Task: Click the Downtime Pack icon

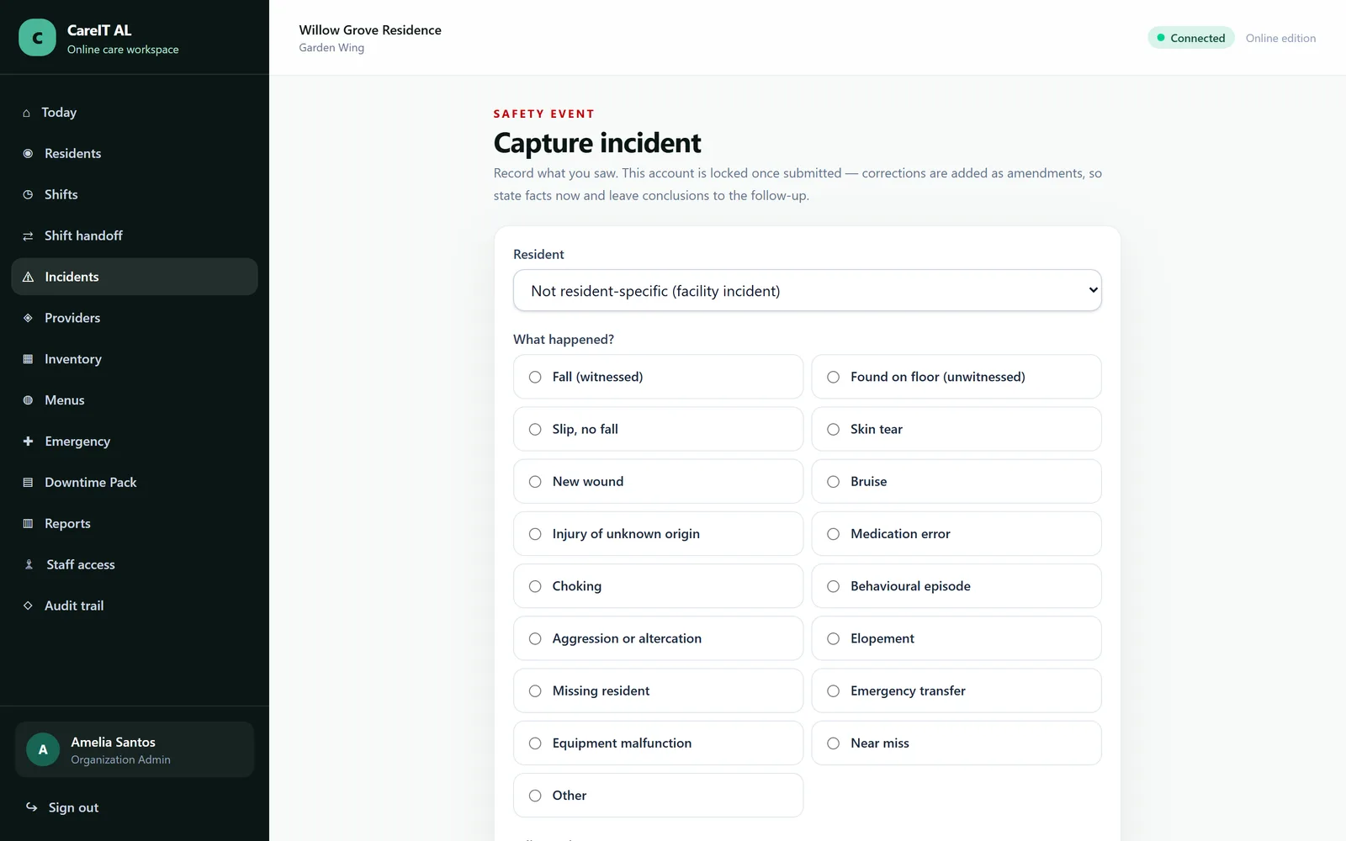Action: (28, 483)
